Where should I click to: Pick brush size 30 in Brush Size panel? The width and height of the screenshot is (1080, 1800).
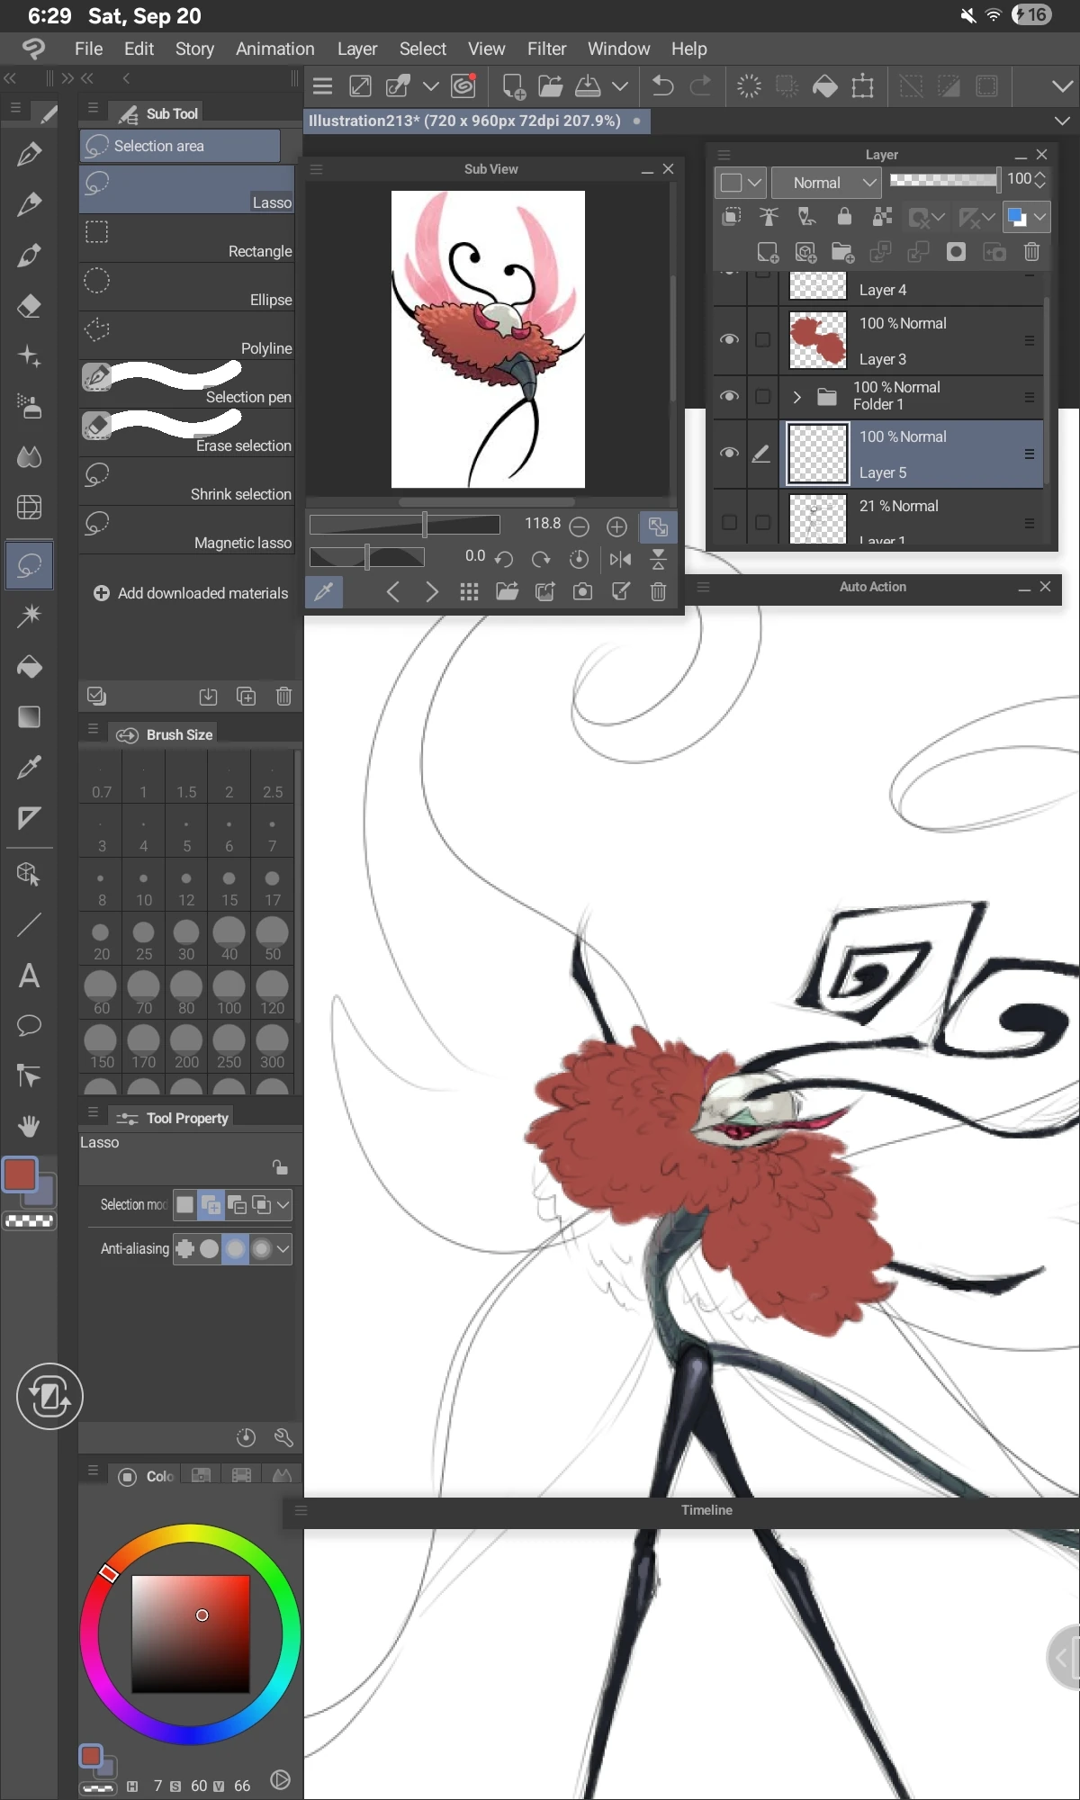tap(186, 940)
